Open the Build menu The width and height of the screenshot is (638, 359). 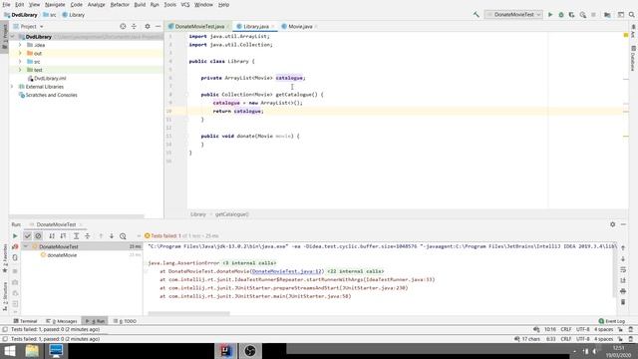(140, 4)
